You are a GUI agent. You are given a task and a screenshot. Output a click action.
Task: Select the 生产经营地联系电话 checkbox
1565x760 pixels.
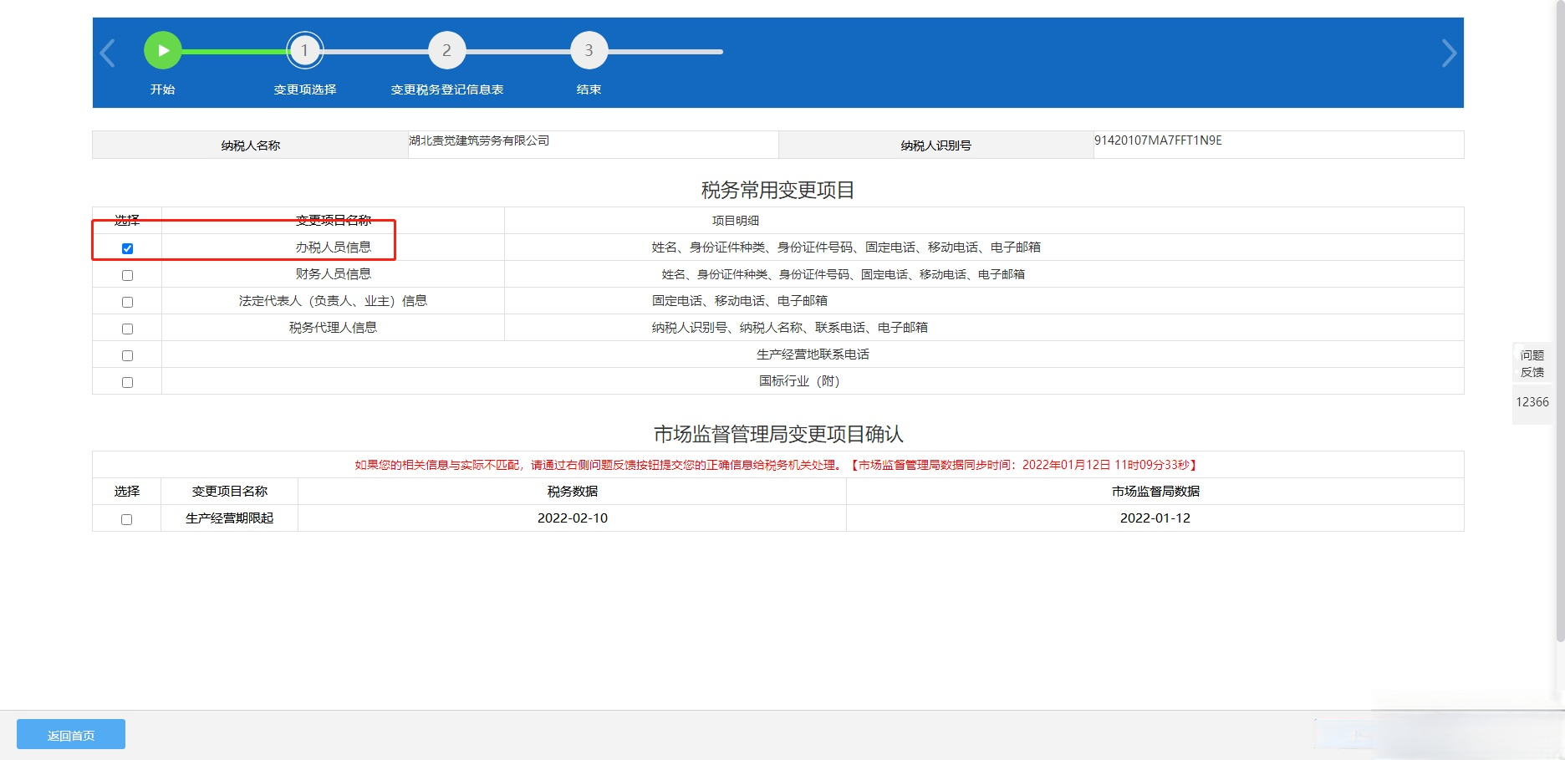tap(127, 355)
